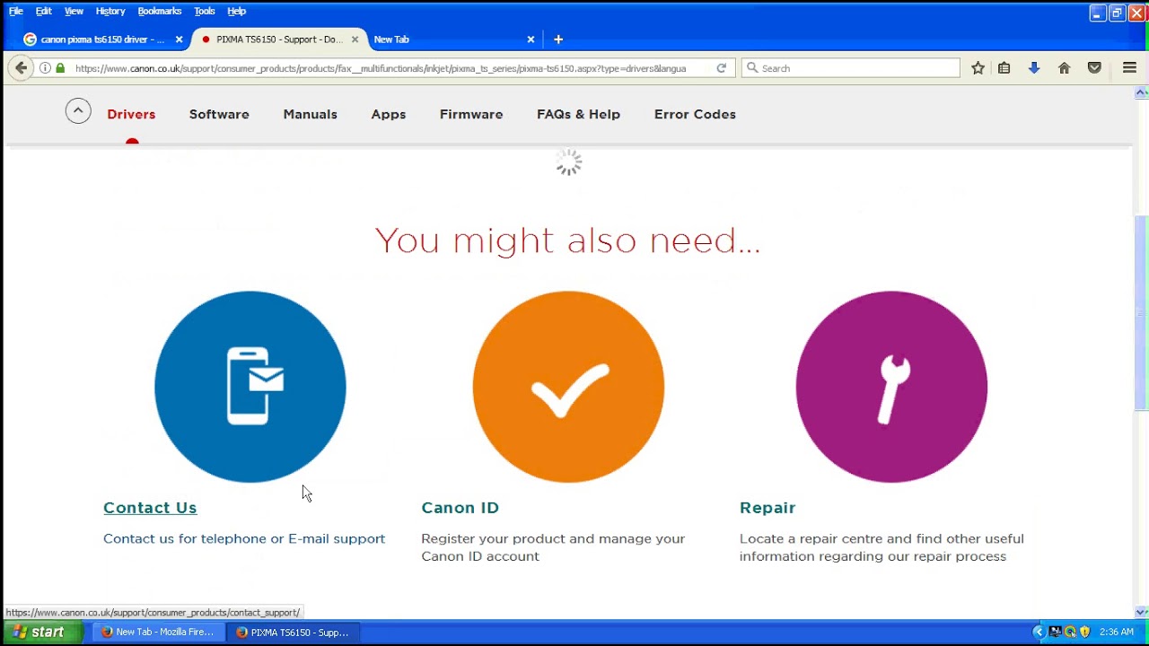This screenshot has width=1149, height=646.
Task: Follow the Canon ID heading link
Action: point(460,508)
